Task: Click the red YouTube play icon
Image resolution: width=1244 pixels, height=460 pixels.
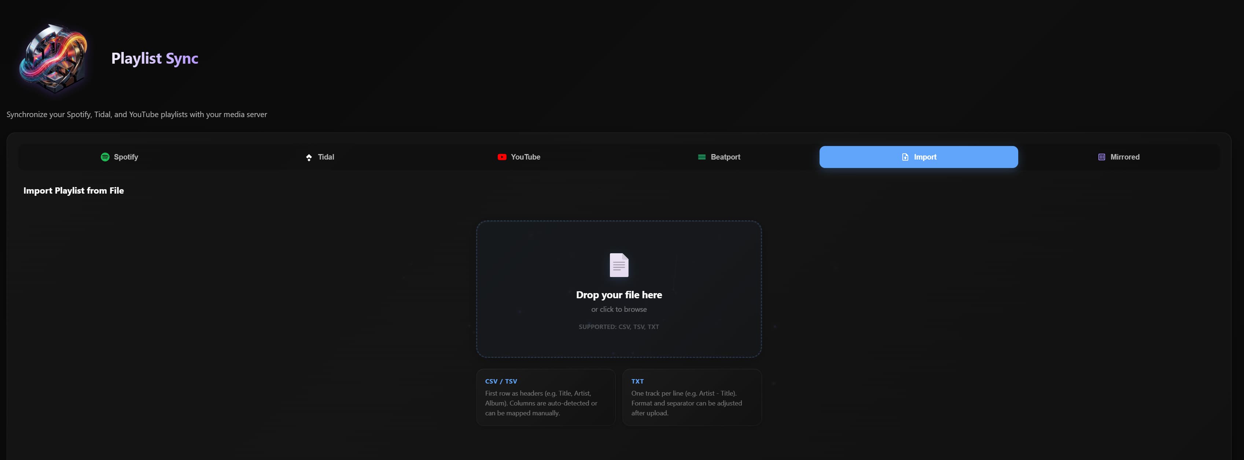Action: (x=502, y=157)
